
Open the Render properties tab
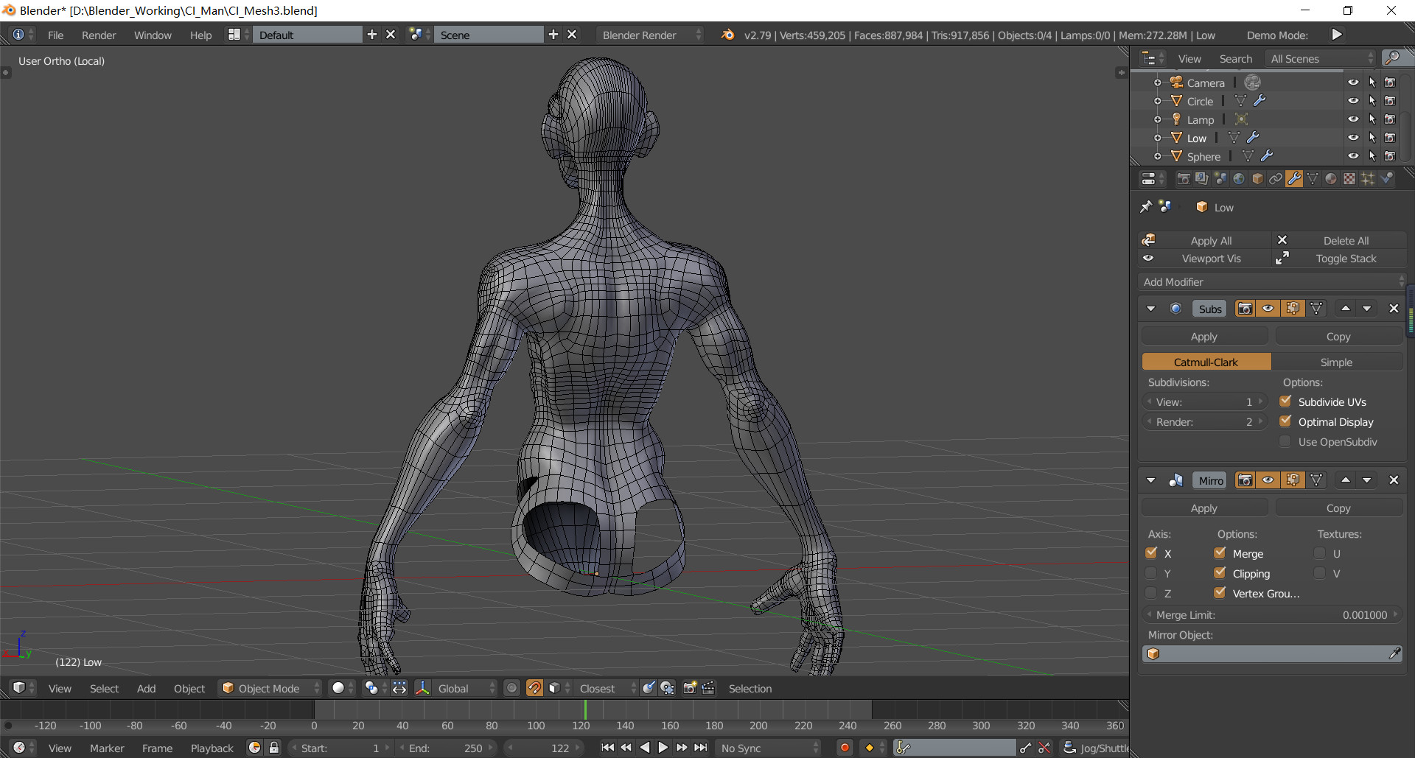pos(1184,178)
